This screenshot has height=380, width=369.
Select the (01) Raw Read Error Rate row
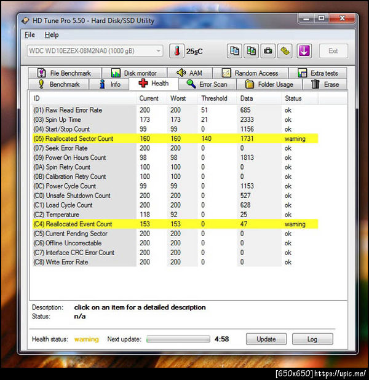pos(175,110)
